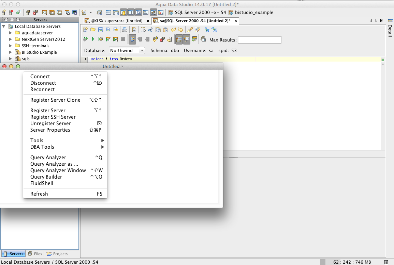Toggle the pressed diagram layout button in top toolbar

click(153, 12)
